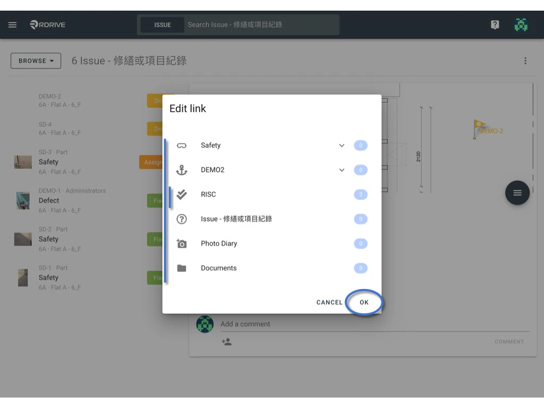Open the Documents folder icon
The width and height of the screenshot is (544, 408).
point(182,268)
